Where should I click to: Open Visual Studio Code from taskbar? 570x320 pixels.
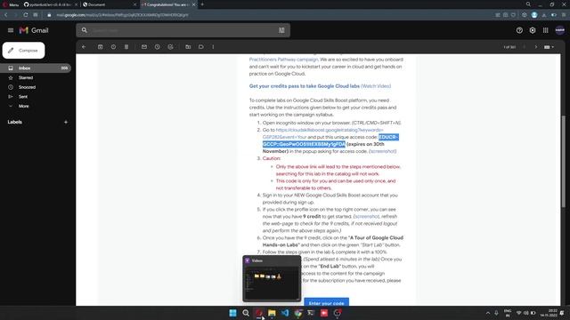click(285, 313)
